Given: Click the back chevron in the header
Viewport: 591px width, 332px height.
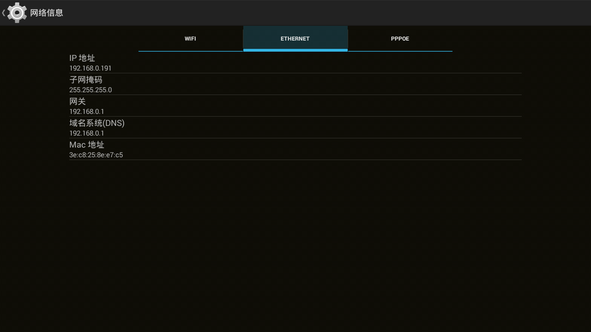Looking at the screenshot, I should point(4,13).
